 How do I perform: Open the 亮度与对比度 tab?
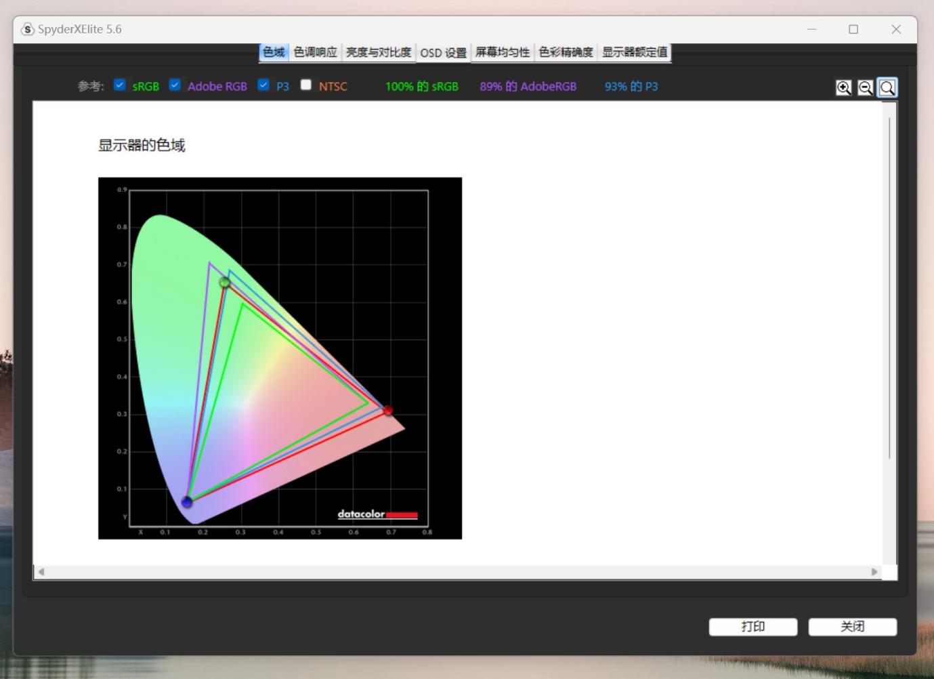coord(379,52)
